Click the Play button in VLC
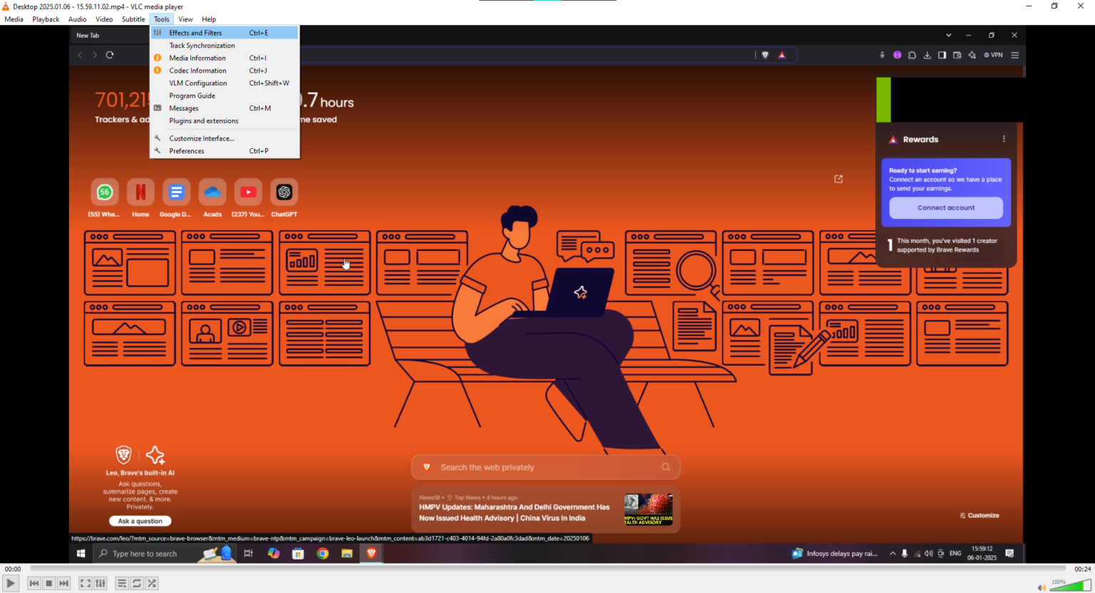Viewport: 1095px width, 593px height. tap(10, 583)
